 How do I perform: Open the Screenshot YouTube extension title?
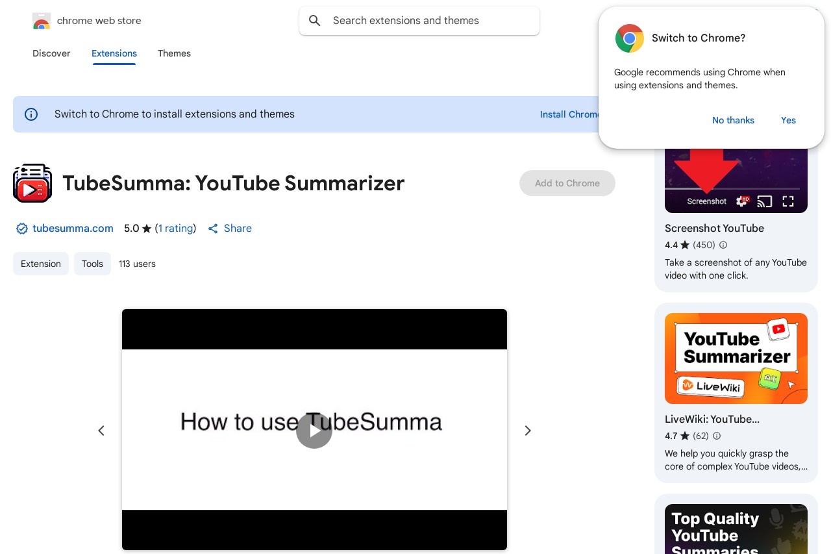[714, 229]
